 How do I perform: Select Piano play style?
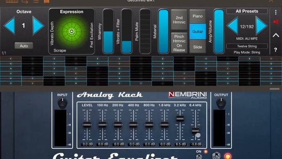(197, 16)
